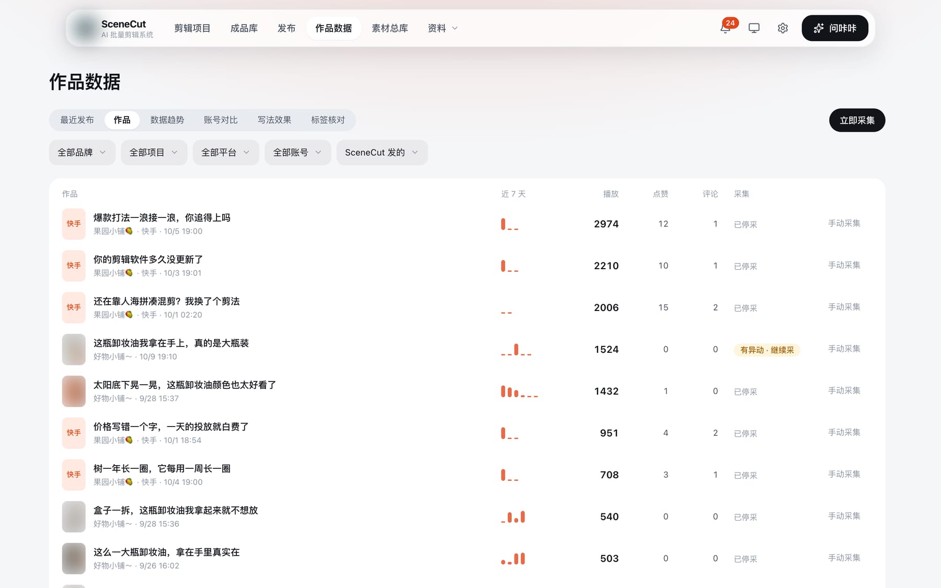Switch to 数据趋势 tab

point(167,120)
